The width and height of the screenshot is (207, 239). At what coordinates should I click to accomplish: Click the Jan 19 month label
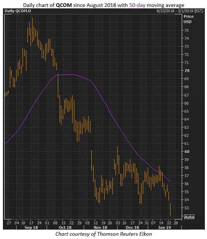(x=164, y=227)
